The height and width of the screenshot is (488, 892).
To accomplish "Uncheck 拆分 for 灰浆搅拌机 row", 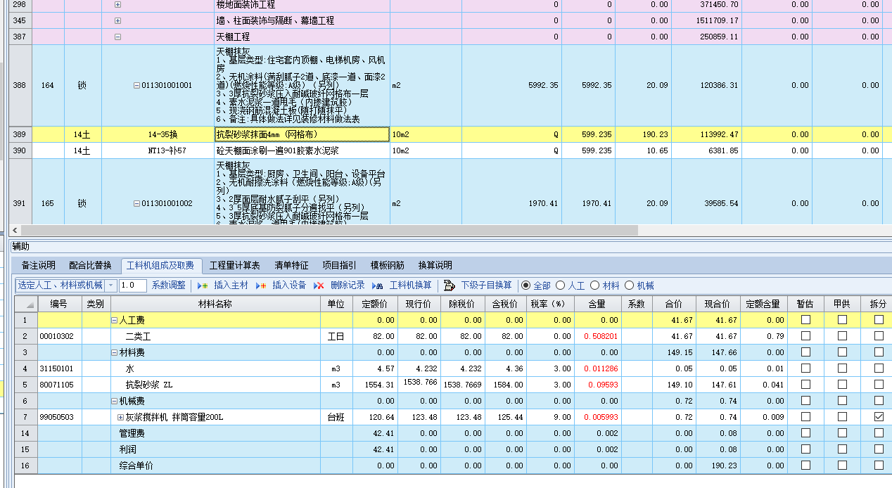I will pos(879,417).
